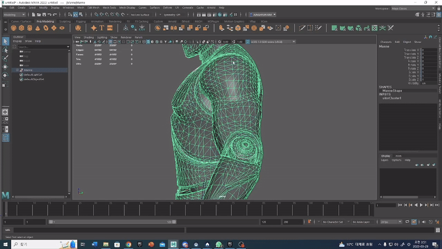Activate the Select tool in the toolbox

(6, 41)
